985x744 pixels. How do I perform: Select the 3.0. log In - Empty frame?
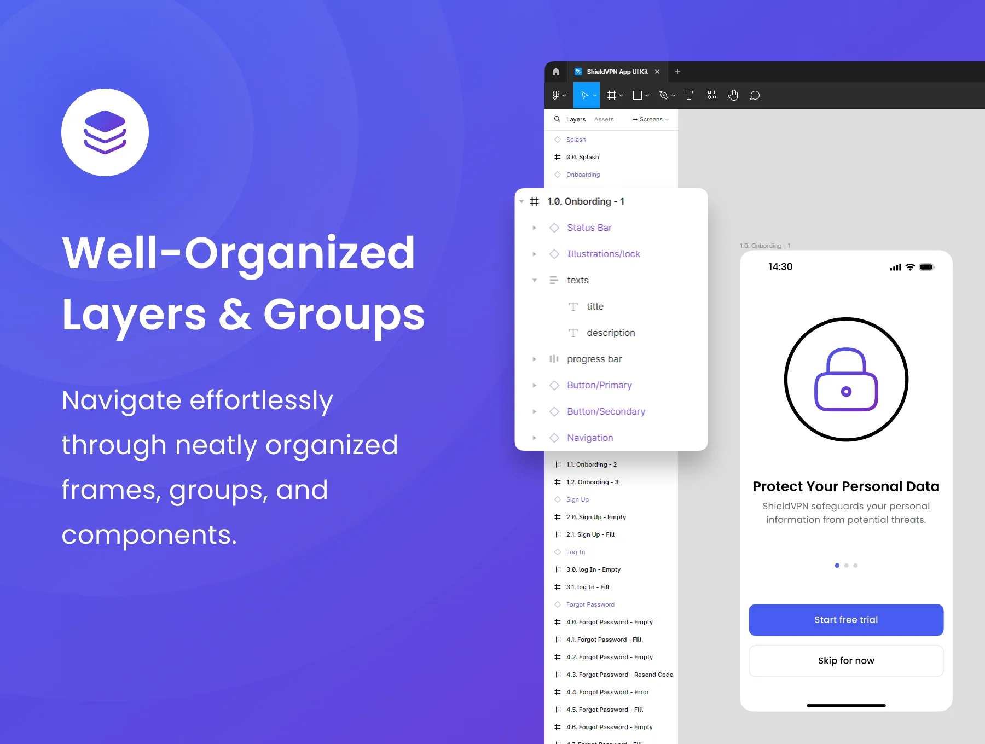point(611,569)
